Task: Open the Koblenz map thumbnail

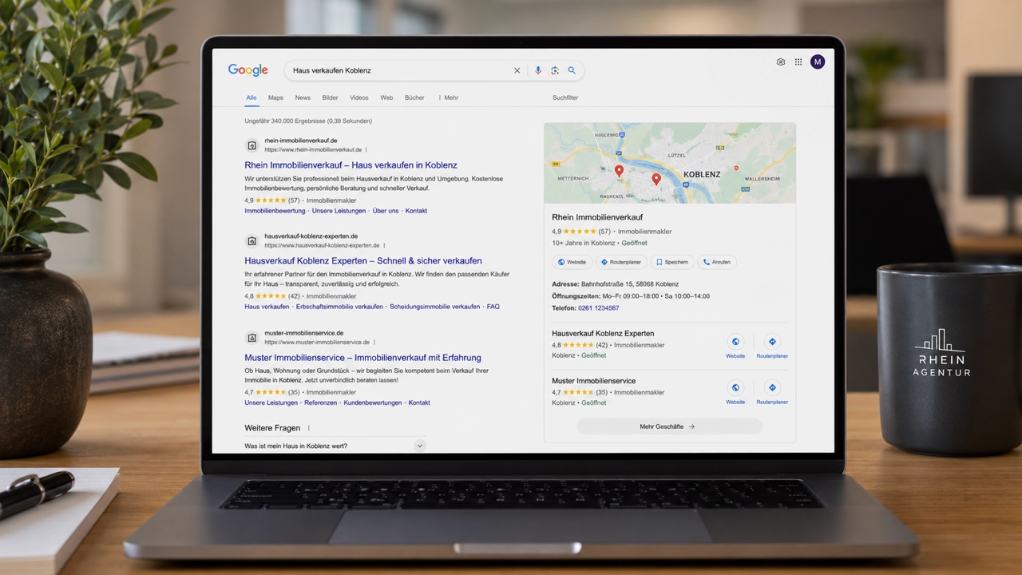Action: pyautogui.click(x=670, y=163)
